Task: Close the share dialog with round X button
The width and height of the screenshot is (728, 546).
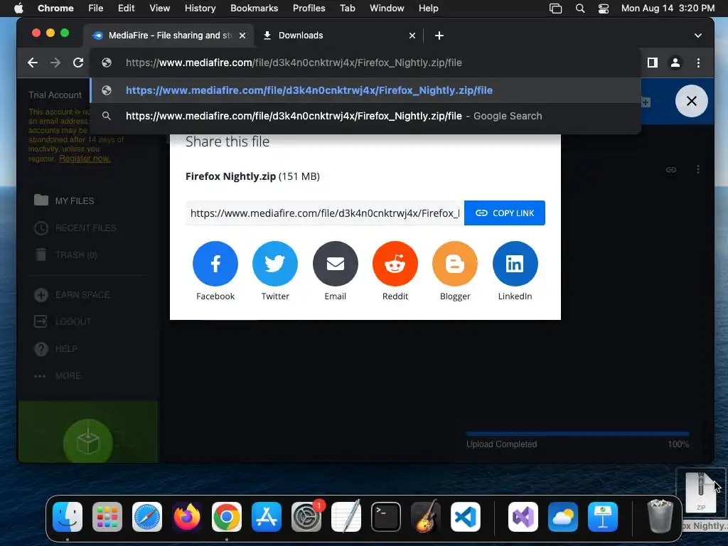Action: tap(691, 101)
